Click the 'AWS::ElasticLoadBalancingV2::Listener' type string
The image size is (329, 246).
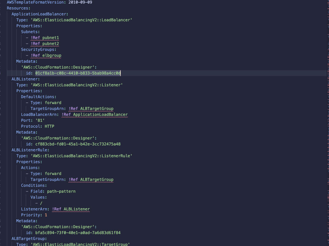pos(77,85)
